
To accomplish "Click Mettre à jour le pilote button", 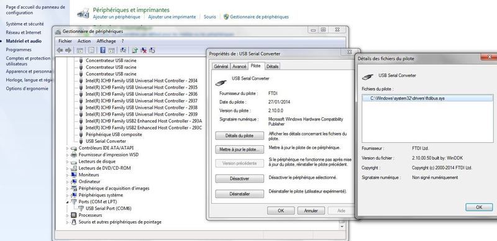I will click(x=239, y=149).
